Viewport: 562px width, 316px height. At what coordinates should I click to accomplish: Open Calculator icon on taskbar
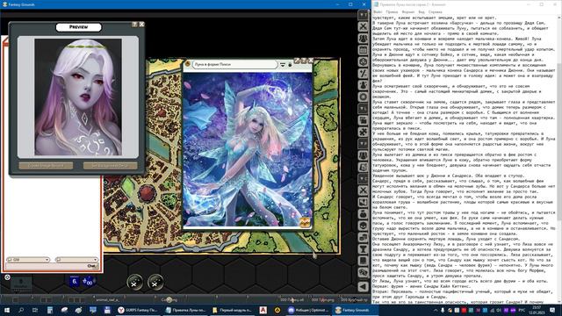50,310
